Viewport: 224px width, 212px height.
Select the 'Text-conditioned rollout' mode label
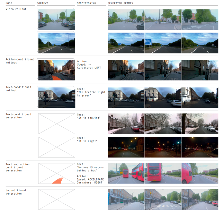(18, 89)
